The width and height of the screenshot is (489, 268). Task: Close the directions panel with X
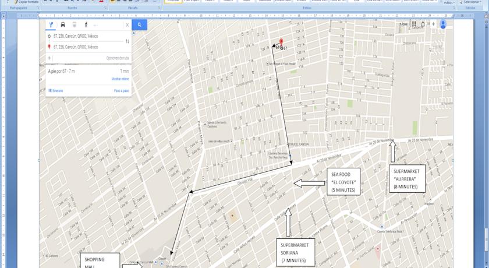point(127,25)
